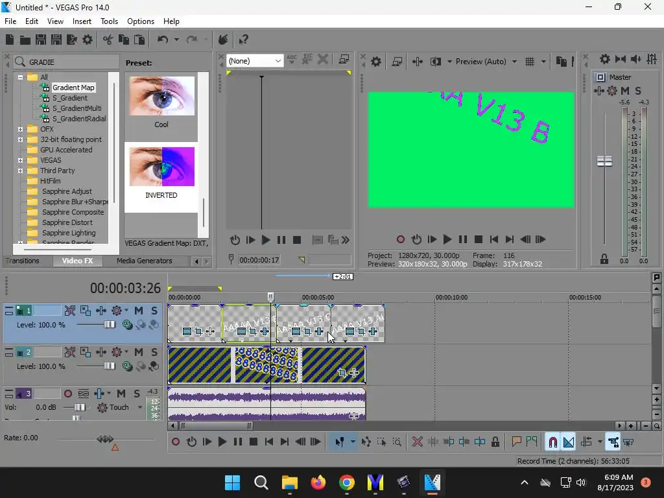Click the Split Screen View icon in the preview
Viewport: 664px width, 498px height.
click(x=435, y=62)
